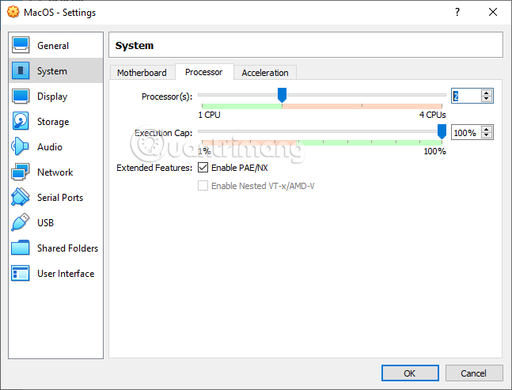Select the Processor tab

click(x=204, y=72)
